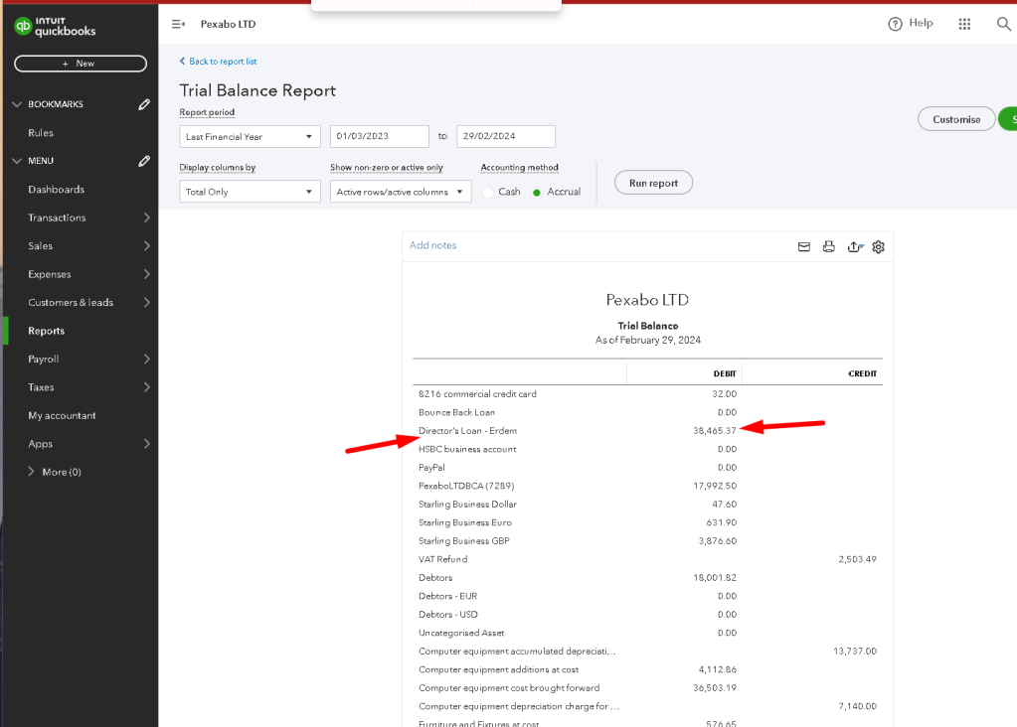Select the Cash accounting method
This screenshot has height=727, width=1017.
pos(488,193)
